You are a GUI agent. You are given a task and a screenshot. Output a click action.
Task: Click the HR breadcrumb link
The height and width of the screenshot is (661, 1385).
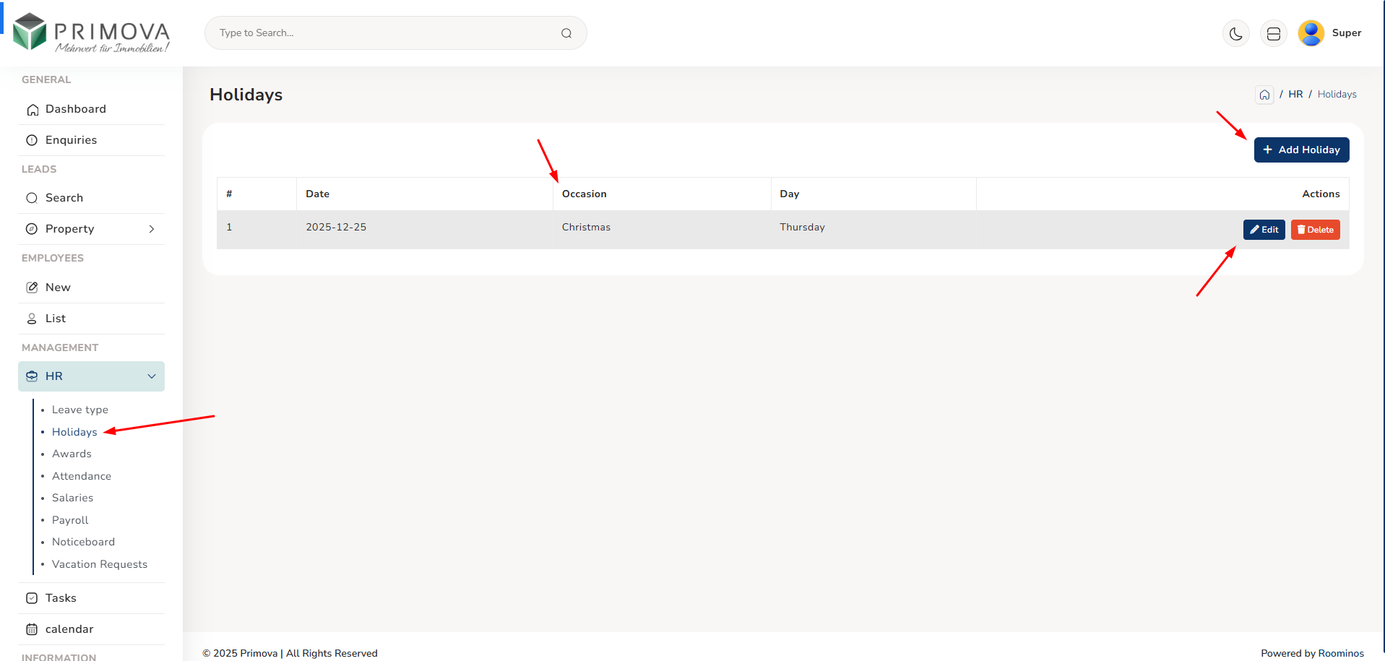[1295, 95]
